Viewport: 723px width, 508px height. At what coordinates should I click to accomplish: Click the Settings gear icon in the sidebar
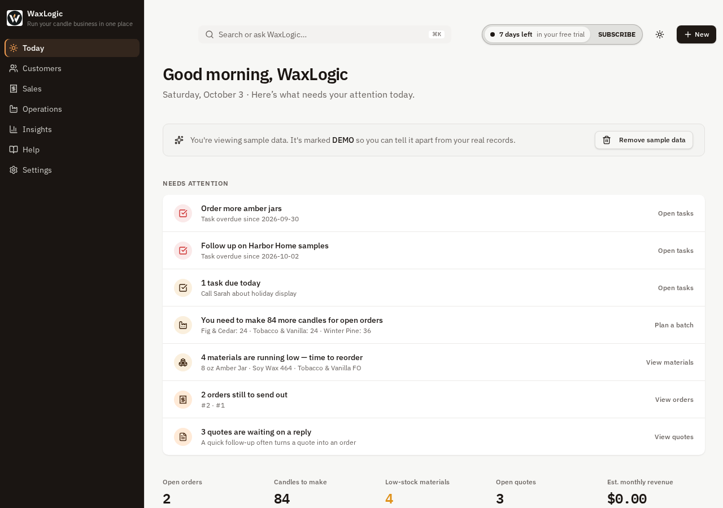pos(14,170)
